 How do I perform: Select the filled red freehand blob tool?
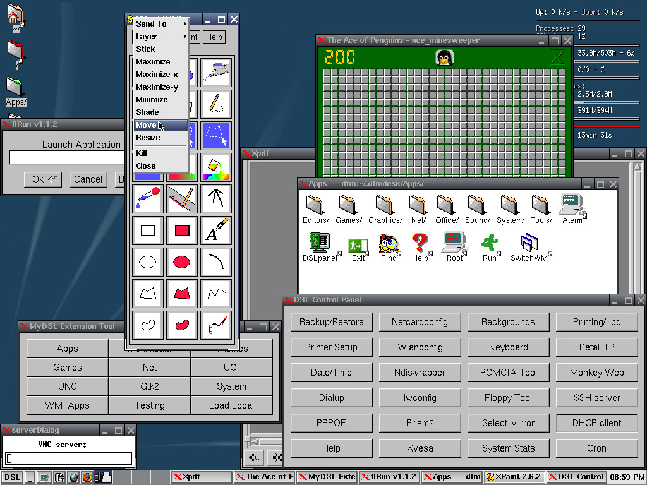click(182, 325)
